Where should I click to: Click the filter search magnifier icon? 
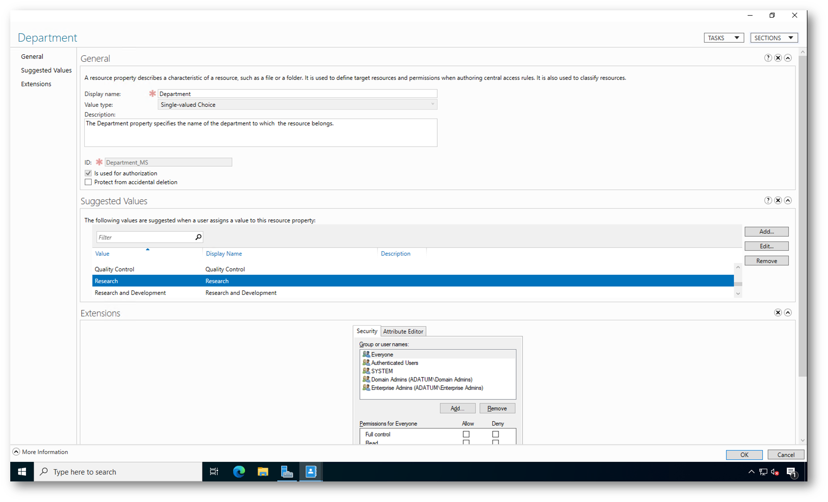(x=198, y=237)
